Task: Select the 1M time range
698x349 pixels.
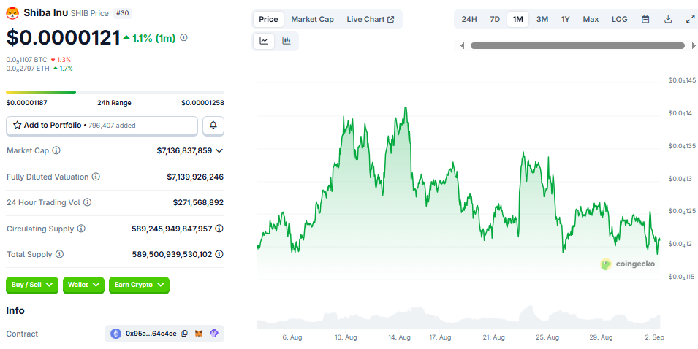Action: pos(517,19)
